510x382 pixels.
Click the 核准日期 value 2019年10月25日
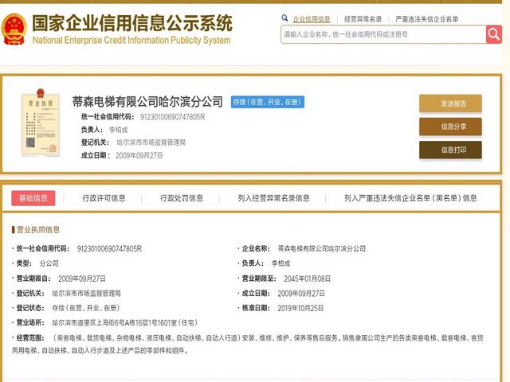[x=300, y=308]
